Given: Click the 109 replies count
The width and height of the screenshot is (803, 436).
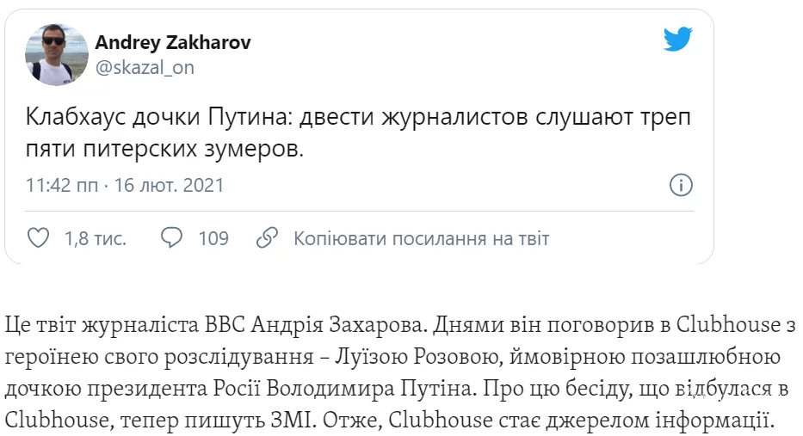Looking at the screenshot, I should (213, 238).
